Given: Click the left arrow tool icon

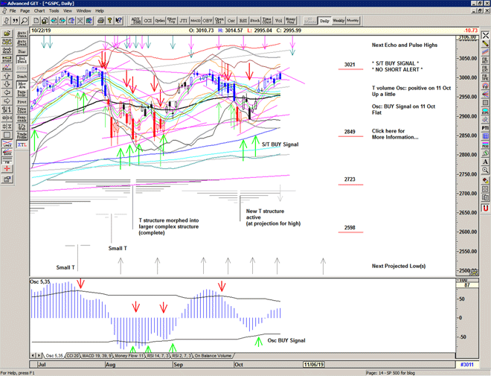Looking at the screenshot, I should click(x=7, y=93).
